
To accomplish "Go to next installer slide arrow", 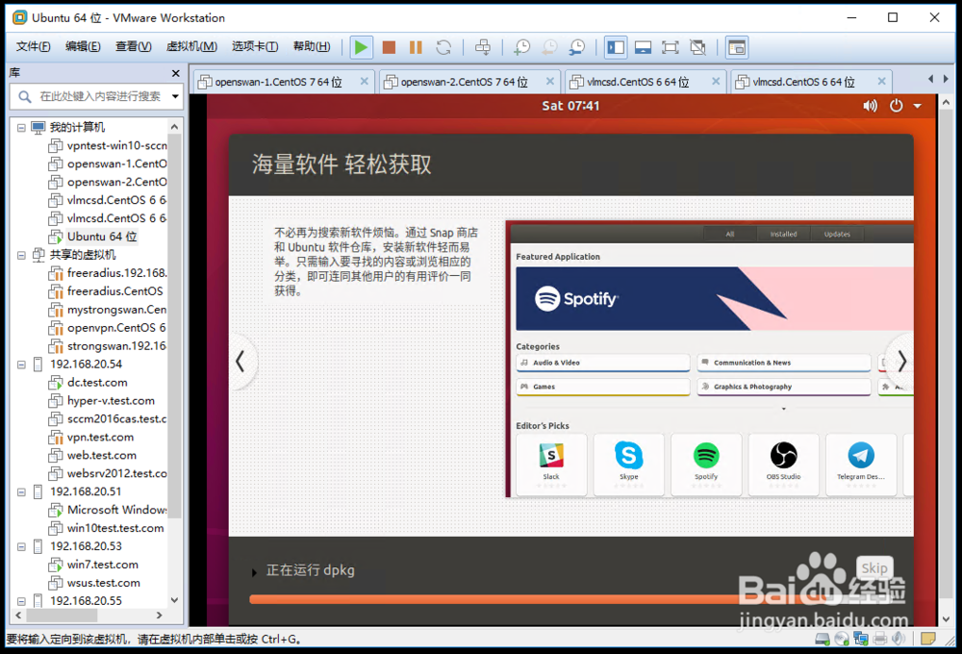I will point(900,362).
